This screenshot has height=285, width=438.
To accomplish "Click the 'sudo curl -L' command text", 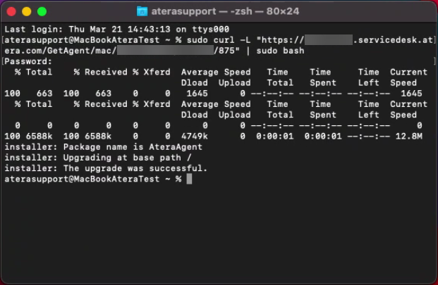I will [x=219, y=40].
